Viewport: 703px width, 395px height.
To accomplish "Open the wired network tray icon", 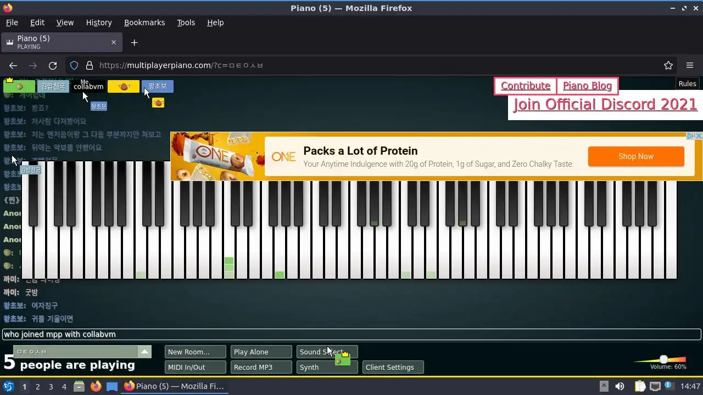I will [x=655, y=386].
